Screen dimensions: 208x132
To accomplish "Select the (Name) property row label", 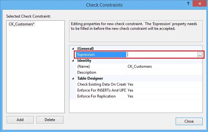I will 101,66.
